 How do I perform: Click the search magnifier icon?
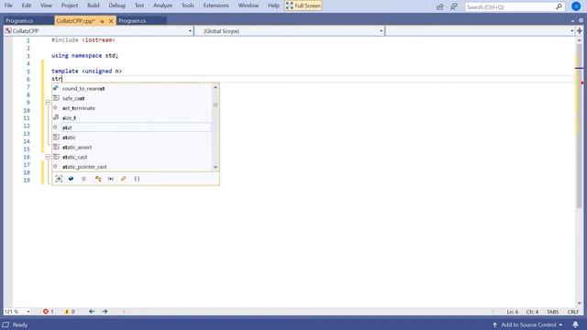(x=559, y=6)
